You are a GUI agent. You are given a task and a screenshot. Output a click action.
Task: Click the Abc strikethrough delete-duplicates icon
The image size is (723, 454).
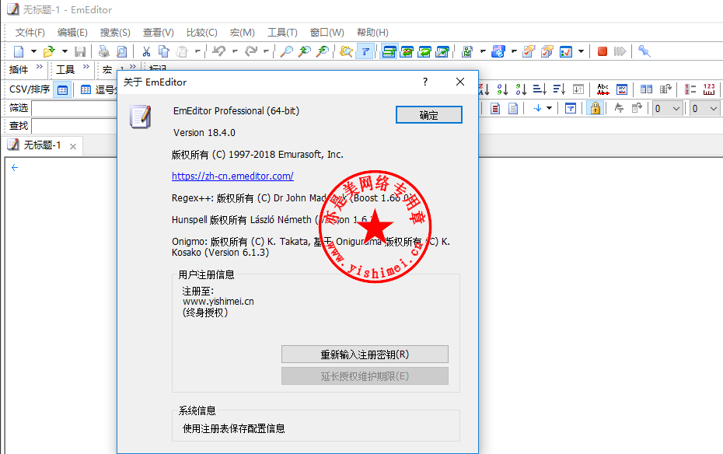(602, 89)
